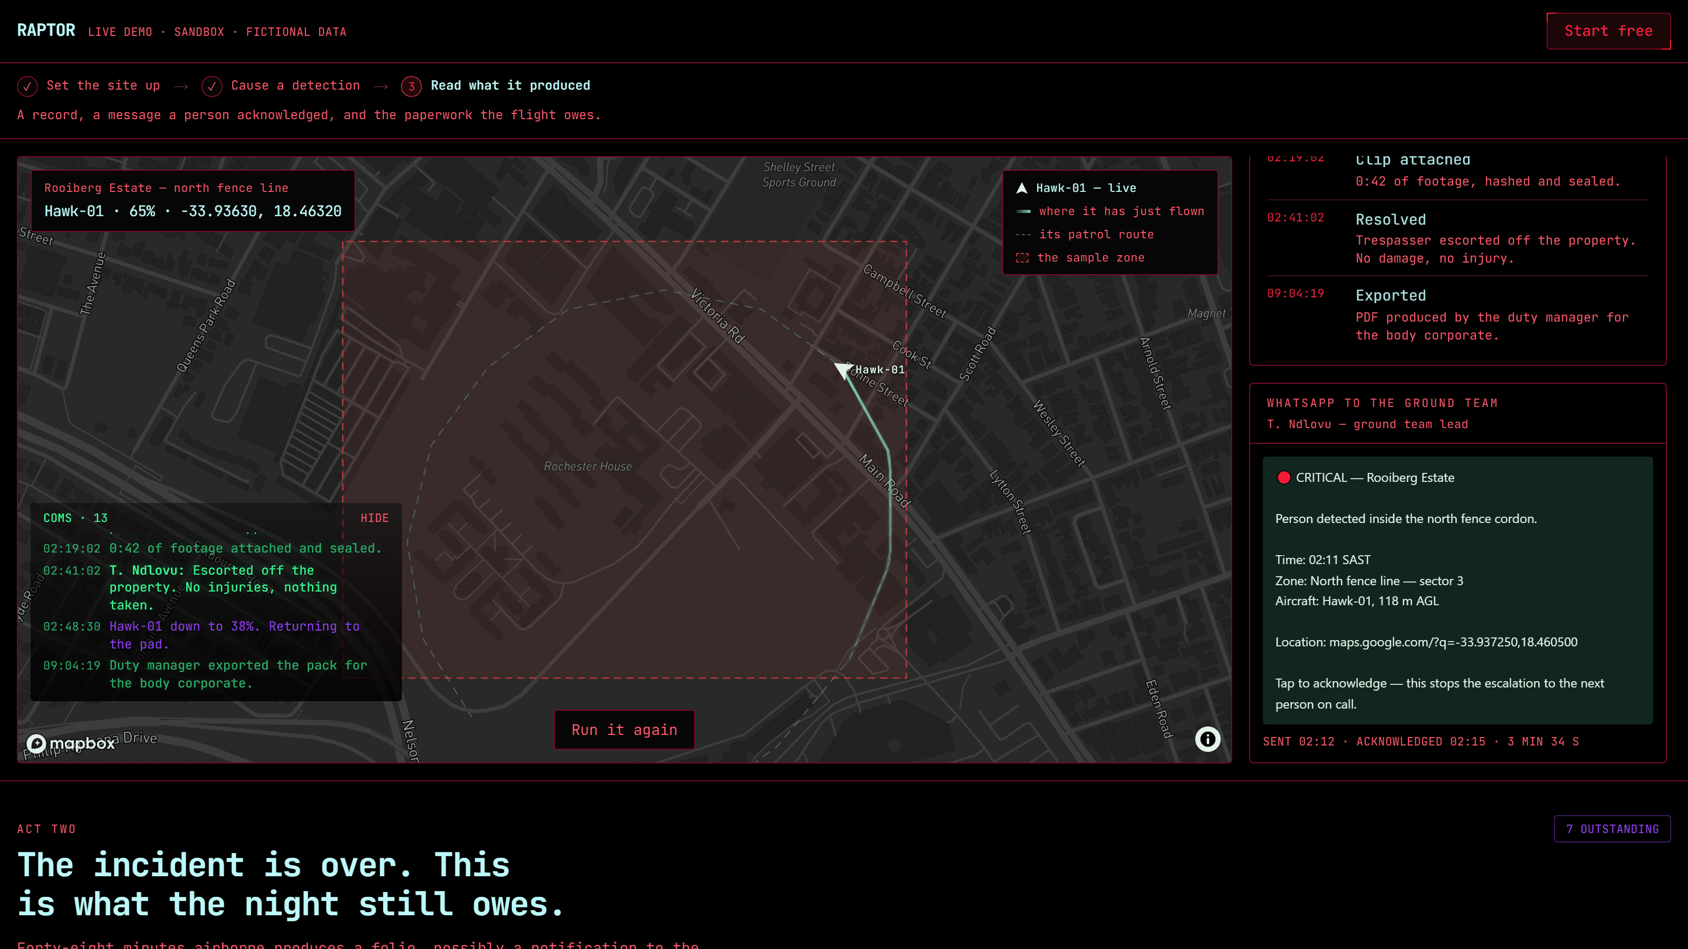Click the Start free button
1688x949 pixels.
pos(1608,31)
